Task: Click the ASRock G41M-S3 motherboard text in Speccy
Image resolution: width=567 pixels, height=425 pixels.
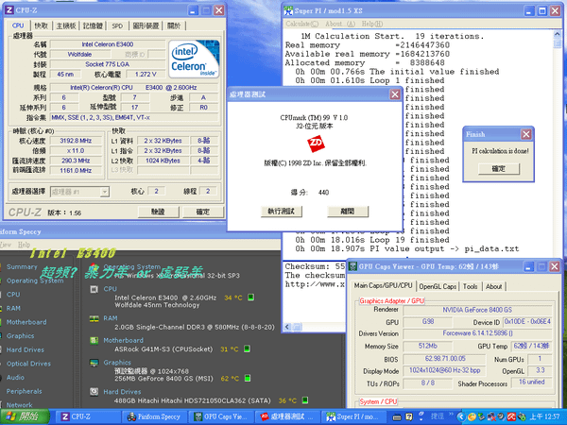Action: pos(163,349)
